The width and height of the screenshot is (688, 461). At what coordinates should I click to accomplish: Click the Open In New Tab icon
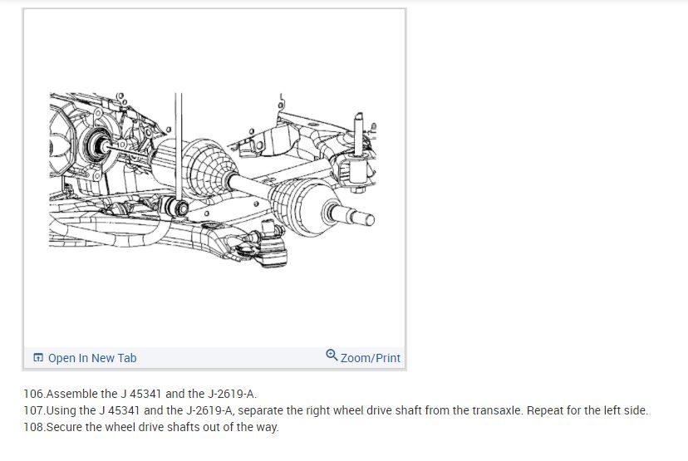click(38, 357)
